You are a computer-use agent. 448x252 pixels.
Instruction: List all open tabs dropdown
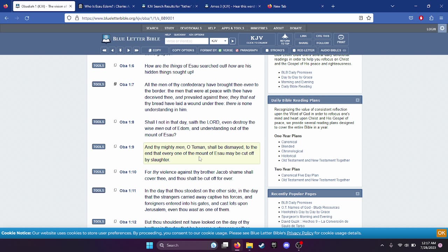coord(392,6)
